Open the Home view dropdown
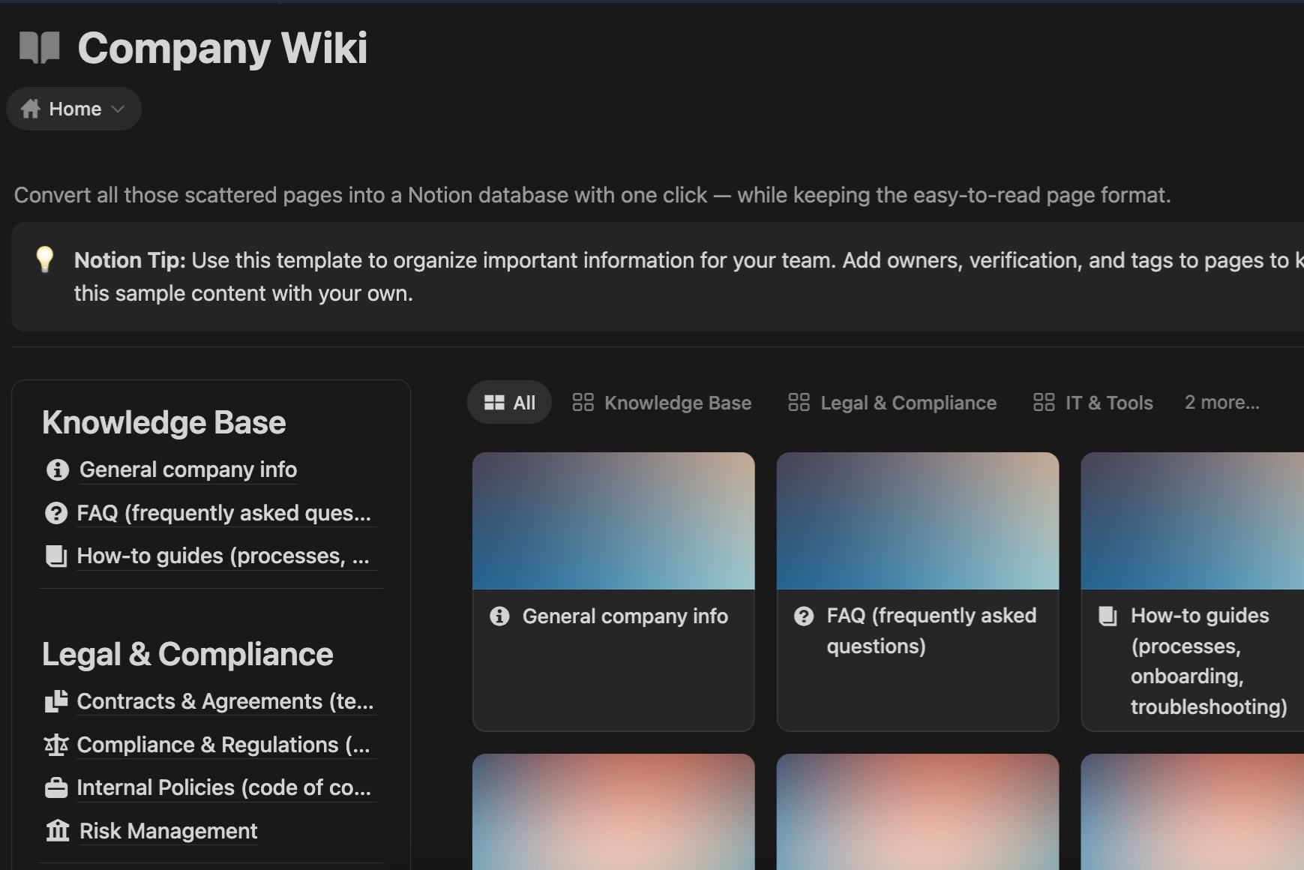This screenshot has height=870, width=1304. point(73,109)
